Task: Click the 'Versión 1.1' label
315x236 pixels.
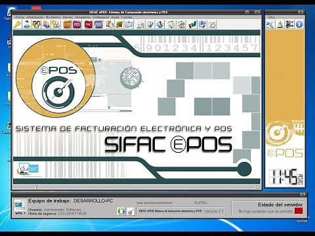Action: click(x=214, y=211)
